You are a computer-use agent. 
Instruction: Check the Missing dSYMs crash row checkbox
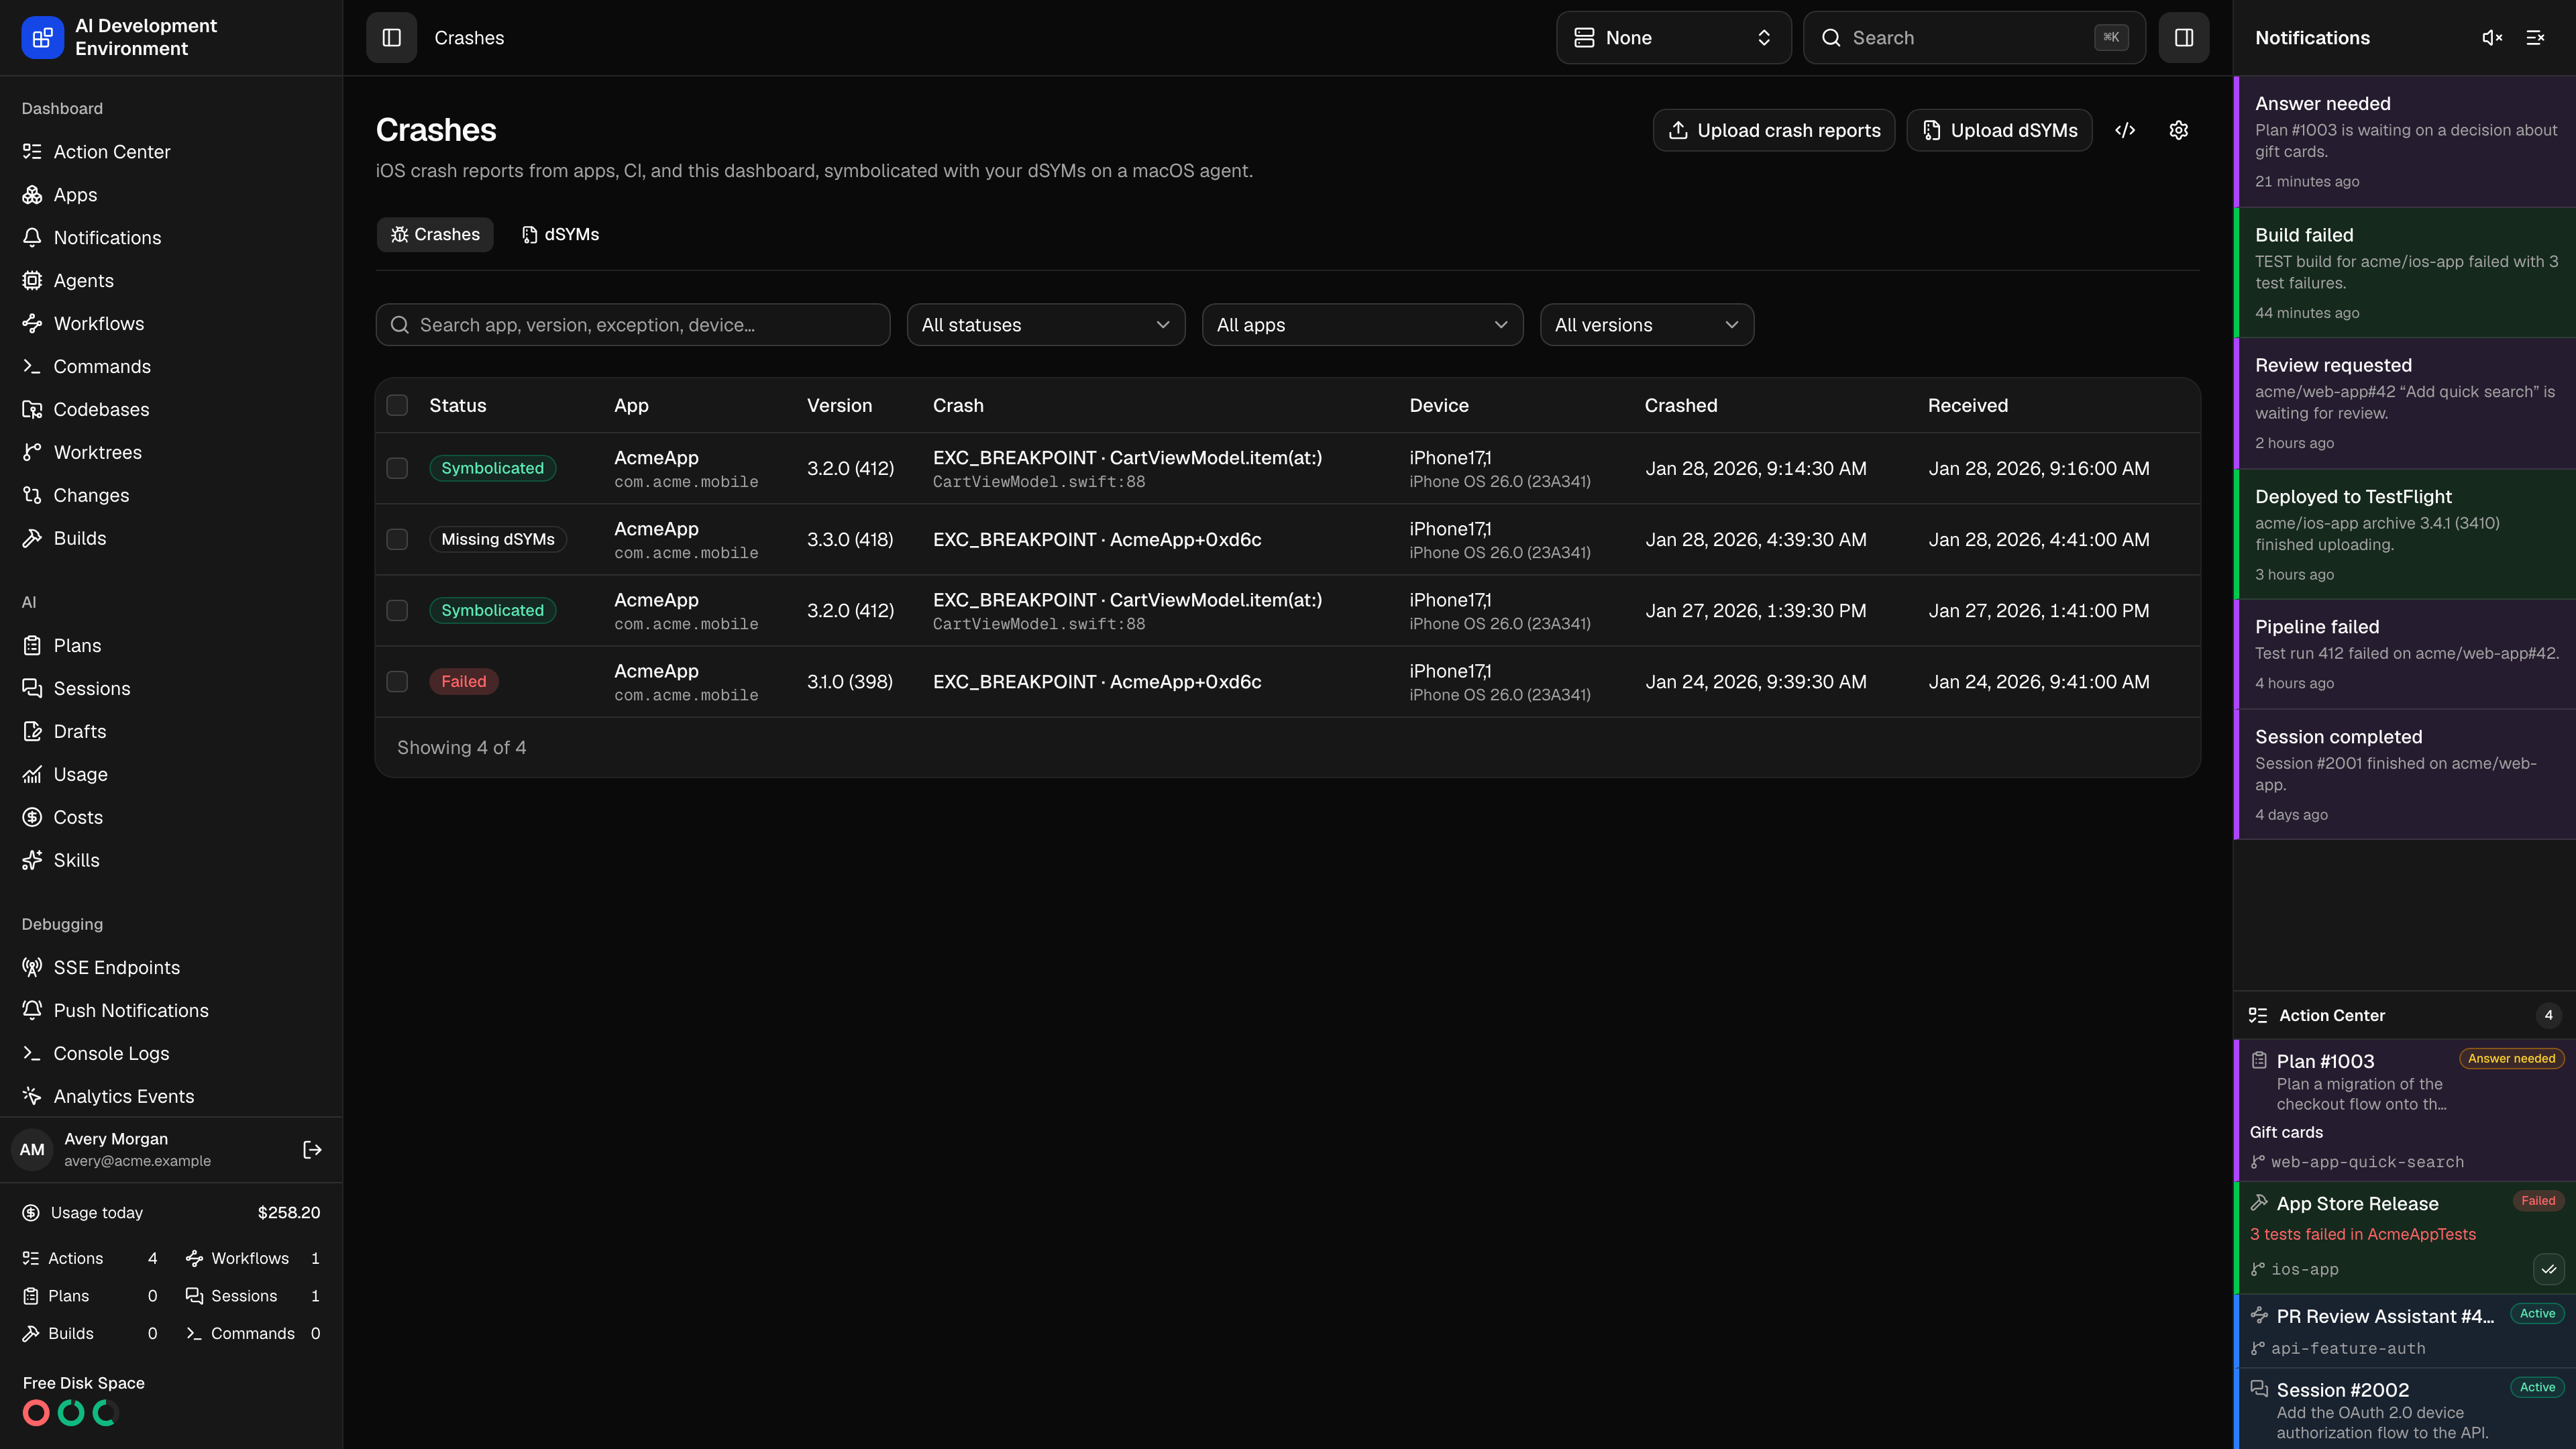pyautogui.click(x=397, y=539)
